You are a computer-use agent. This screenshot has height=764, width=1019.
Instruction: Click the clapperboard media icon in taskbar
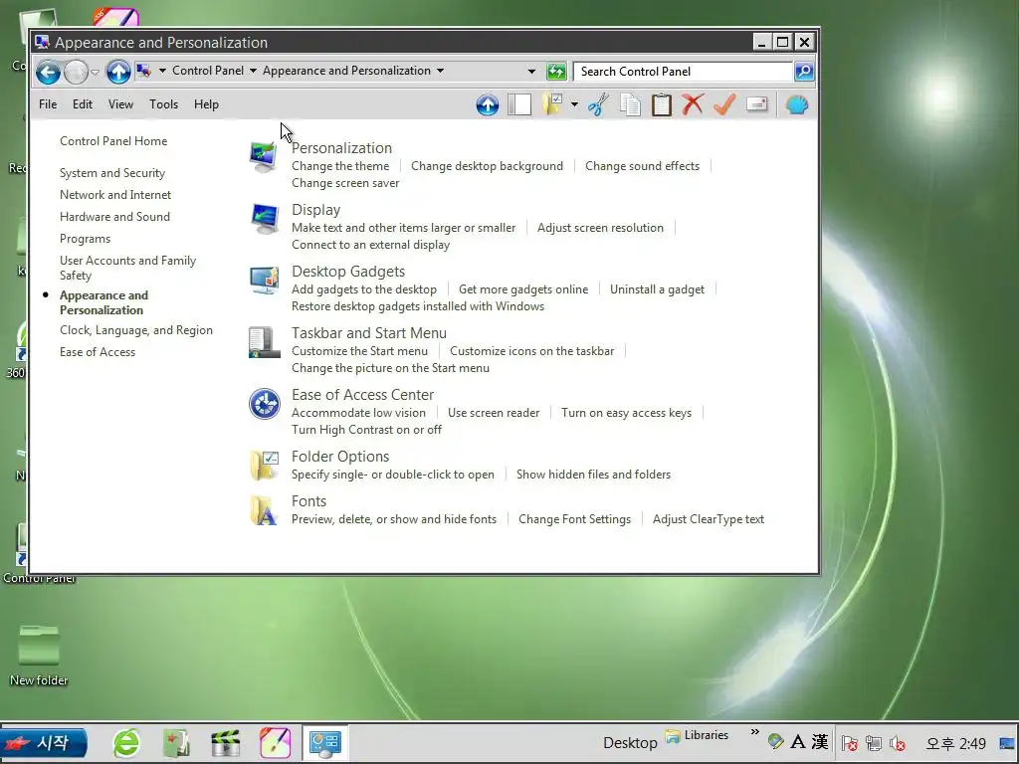226,743
